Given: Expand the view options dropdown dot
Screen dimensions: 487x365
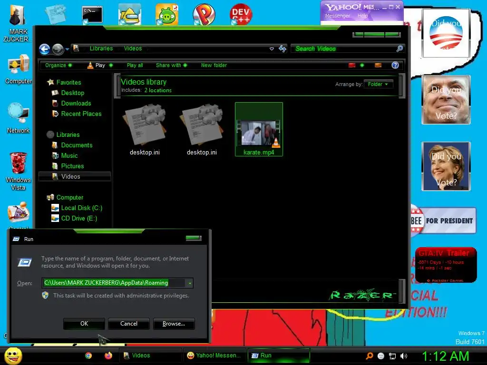Looking at the screenshot, I should pos(362,65).
